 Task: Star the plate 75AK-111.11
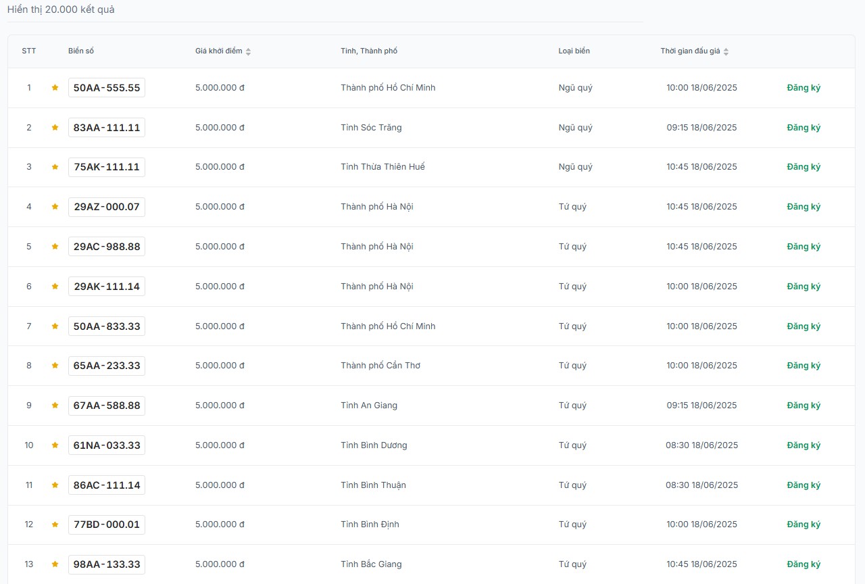(55, 167)
